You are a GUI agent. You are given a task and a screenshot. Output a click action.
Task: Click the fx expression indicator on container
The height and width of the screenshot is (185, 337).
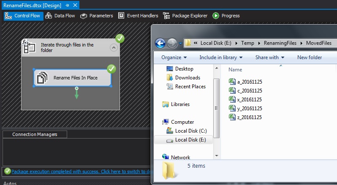(25, 42)
